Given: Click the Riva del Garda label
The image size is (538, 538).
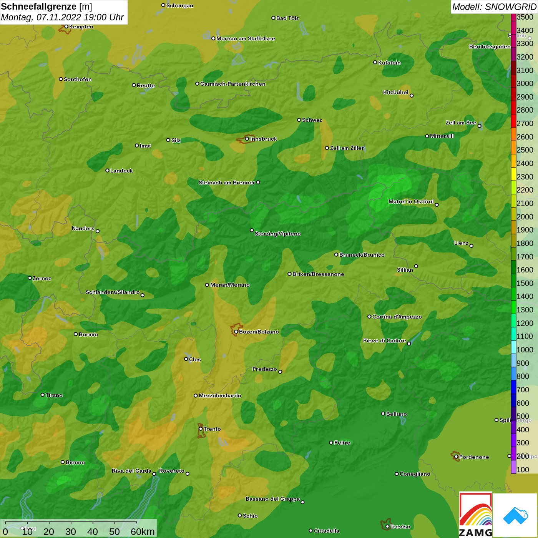Looking at the screenshot, I should click(x=131, y=471).
